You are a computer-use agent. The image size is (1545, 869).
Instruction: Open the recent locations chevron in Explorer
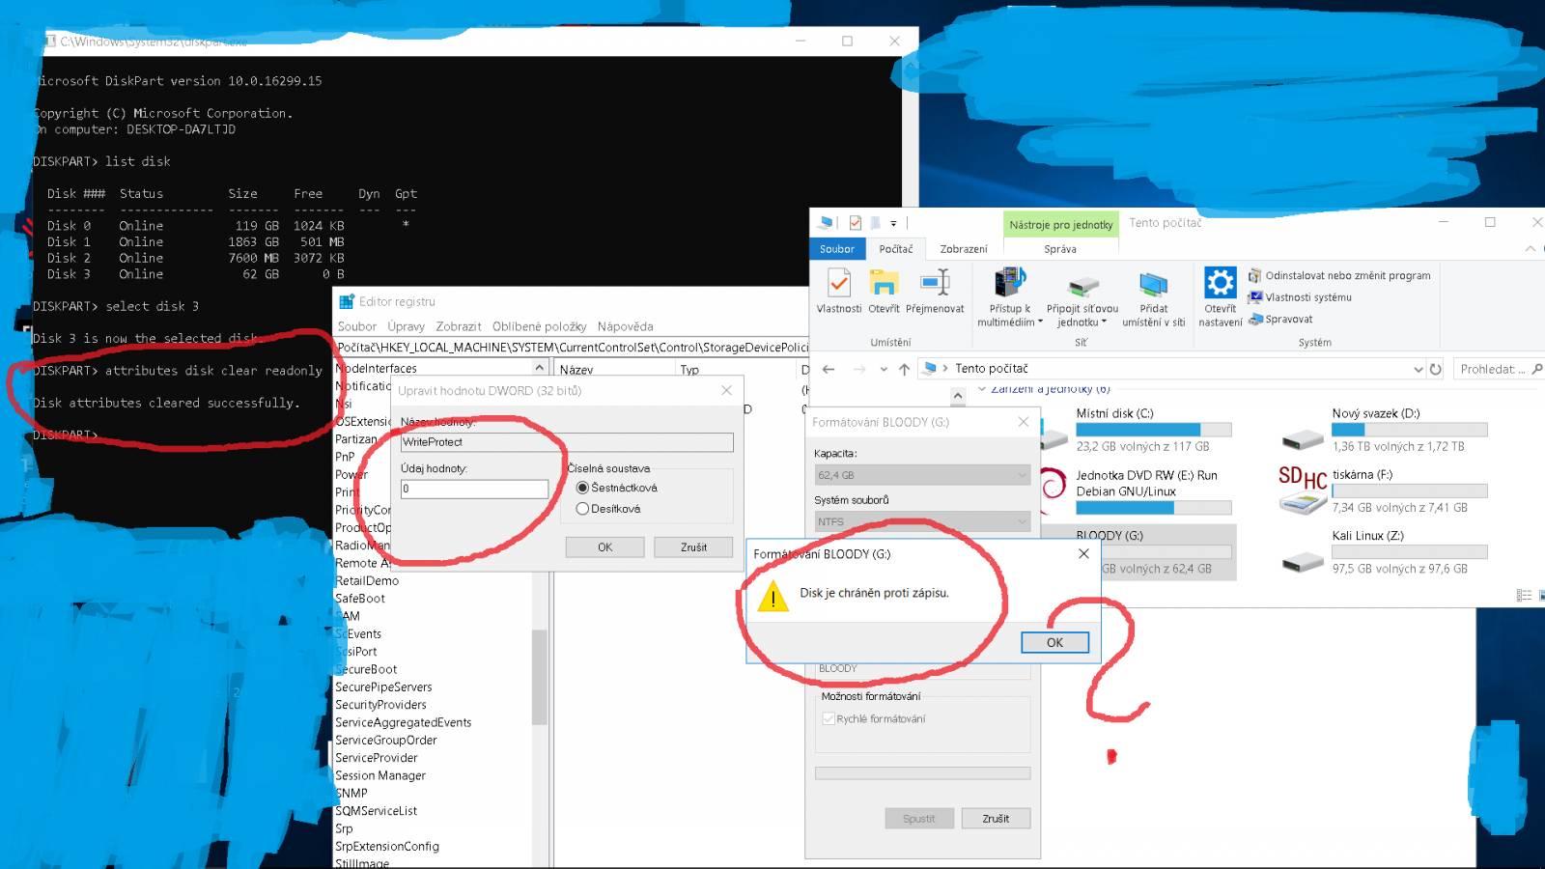pos(884,369)
